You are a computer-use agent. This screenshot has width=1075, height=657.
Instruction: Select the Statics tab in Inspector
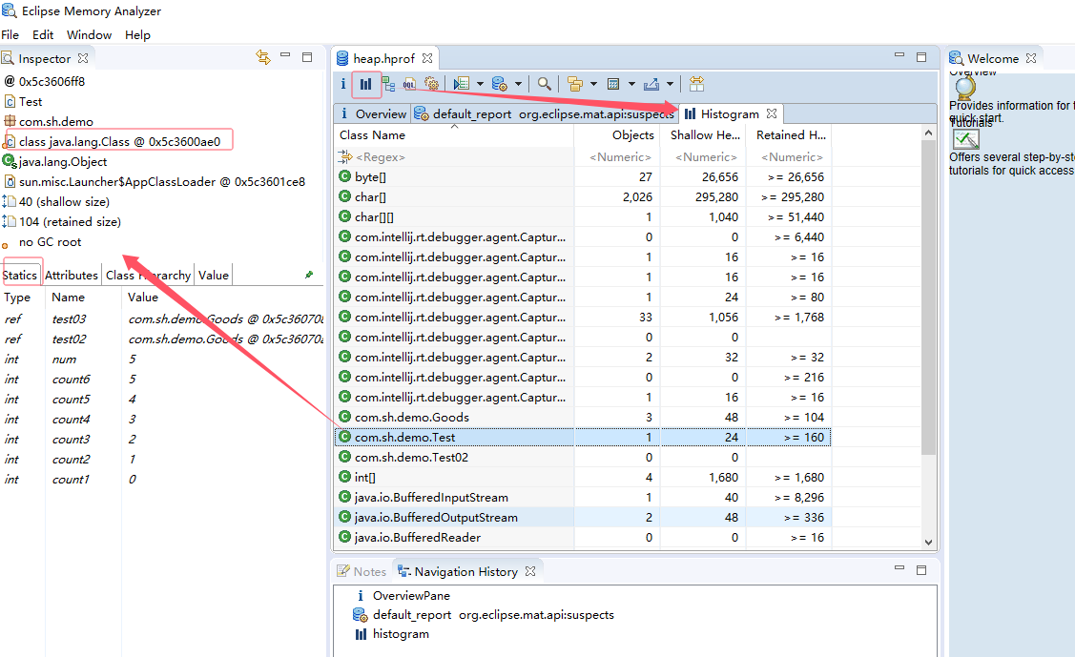[20, 275]
